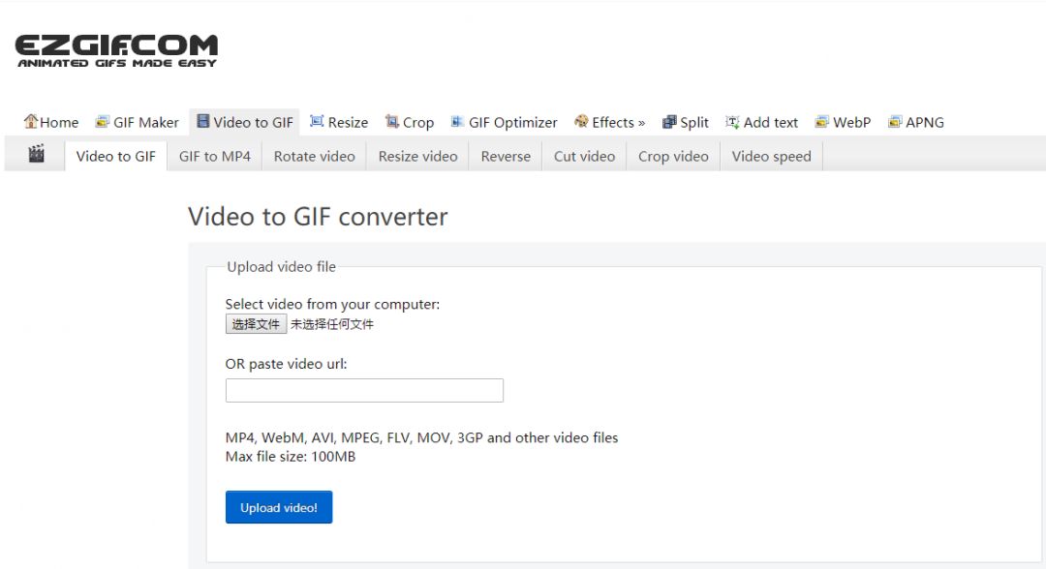This screenshot has height=569, width=1046.
Task: Click the Home house icon
Action: coord(31,121)
